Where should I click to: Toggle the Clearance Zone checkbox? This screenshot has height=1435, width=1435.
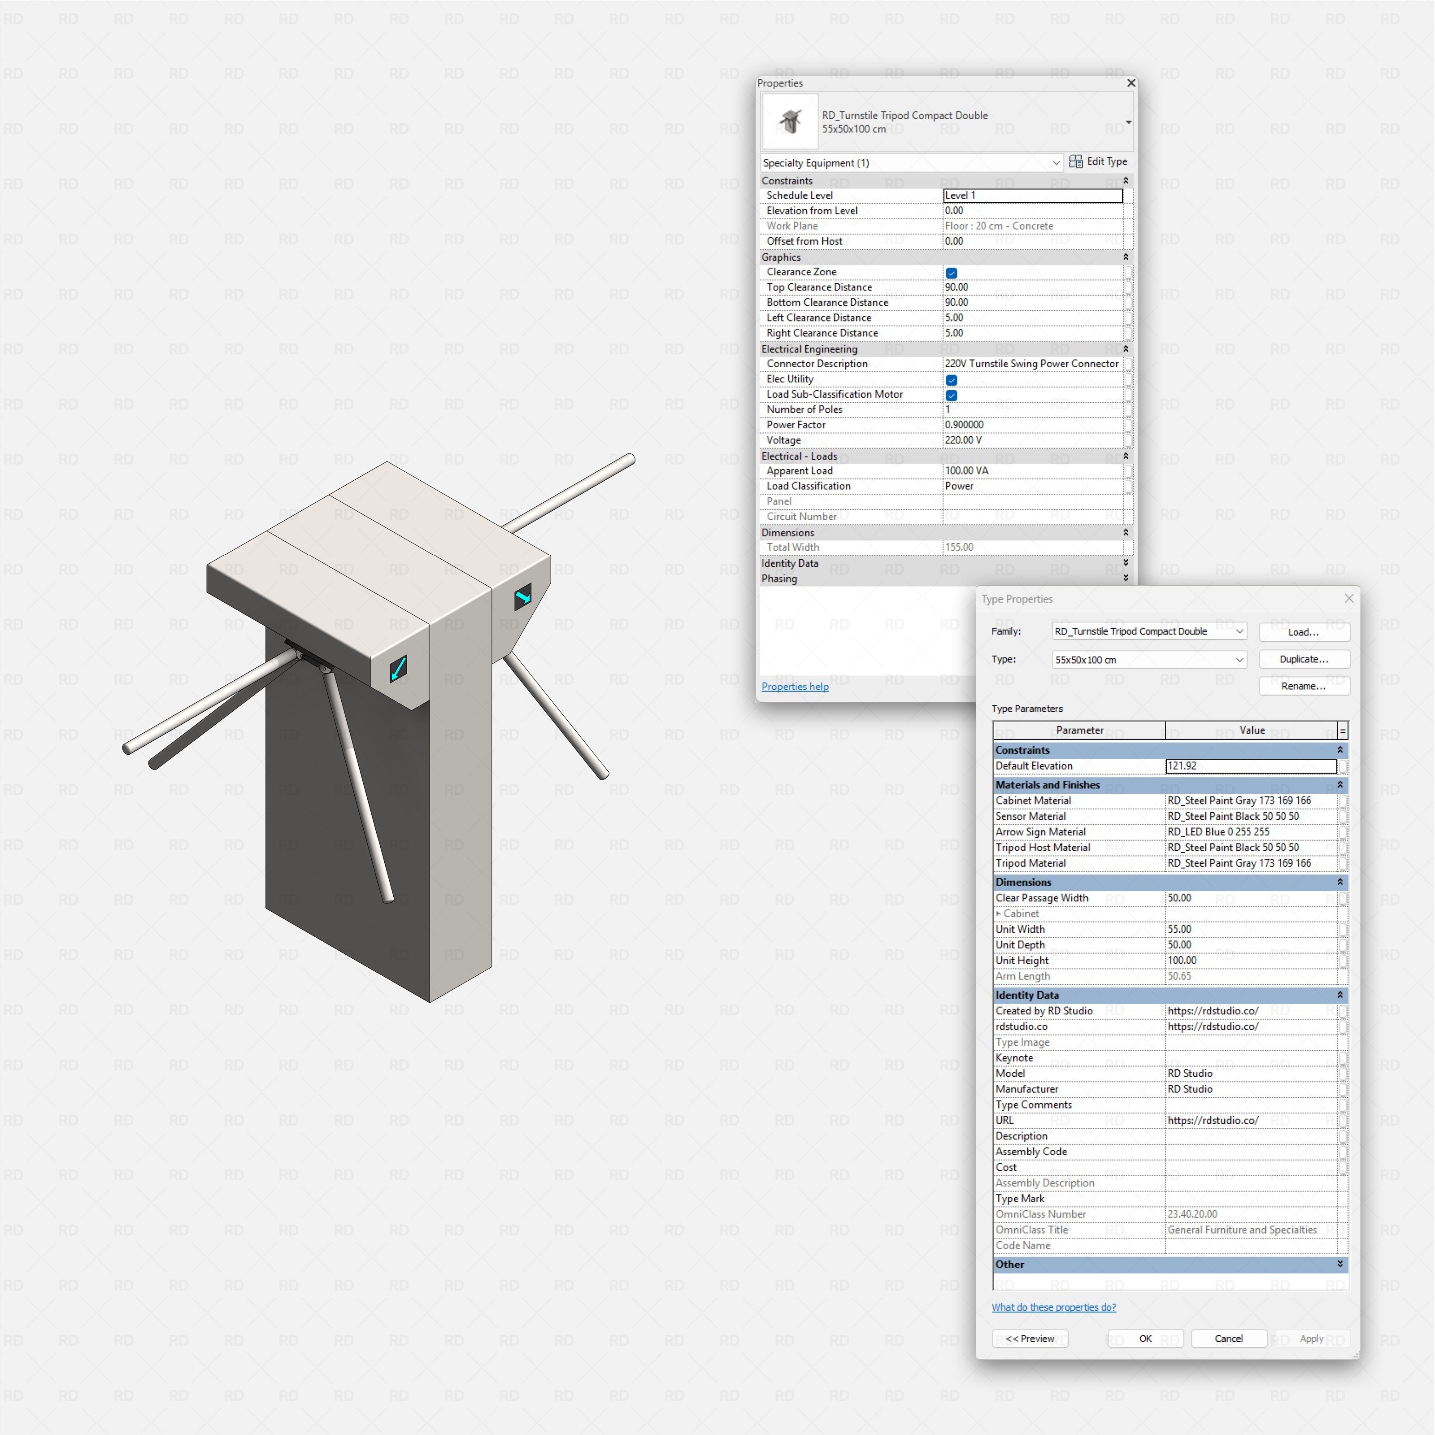pyautogui.click(x=952, y=273)
